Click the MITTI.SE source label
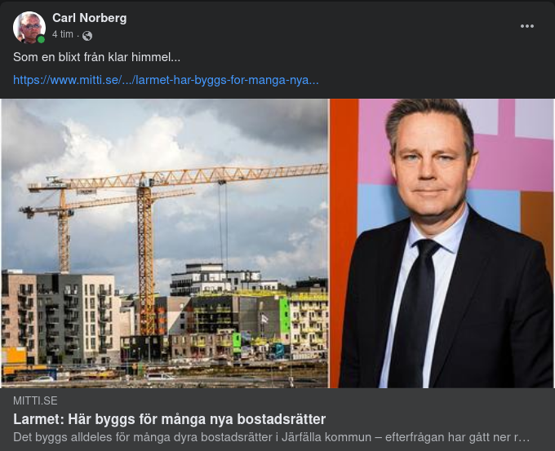 [x=35, y=400]
